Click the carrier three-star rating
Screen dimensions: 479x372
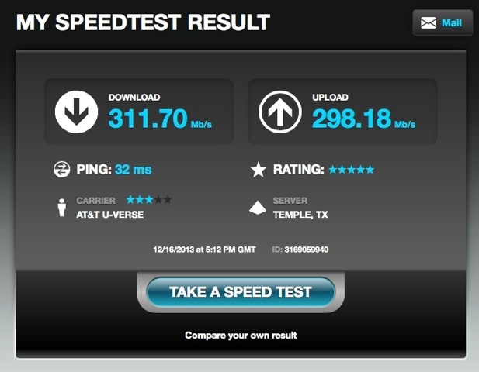click(149, 200)
